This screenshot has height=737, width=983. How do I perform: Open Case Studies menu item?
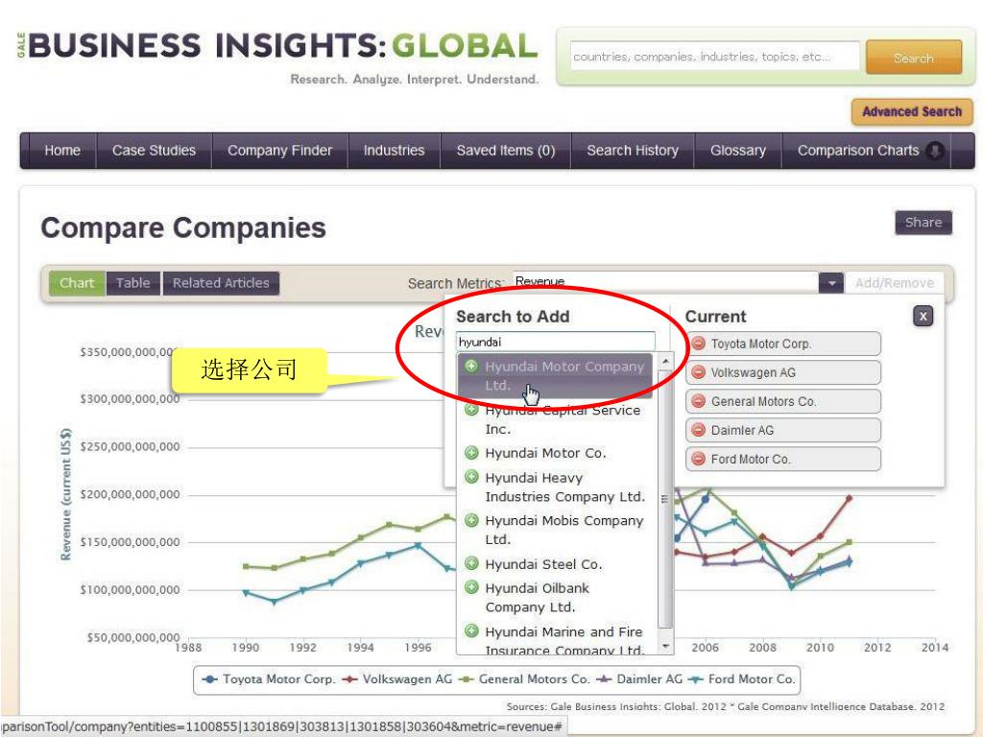pos(154,151)
